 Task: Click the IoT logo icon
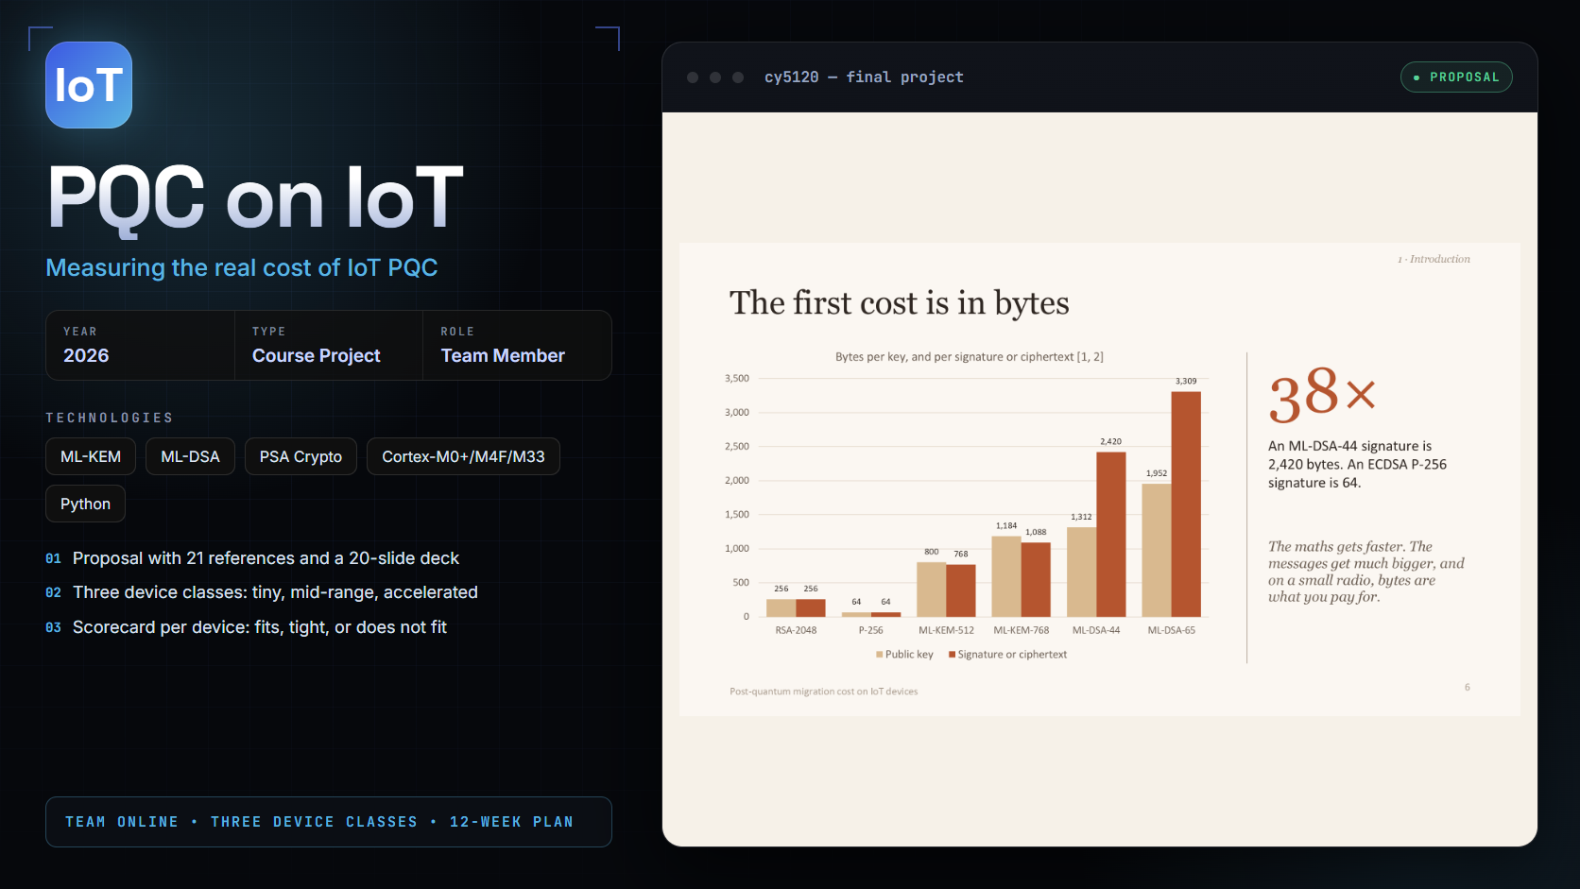pyautogui.click(x=89, y=85)
